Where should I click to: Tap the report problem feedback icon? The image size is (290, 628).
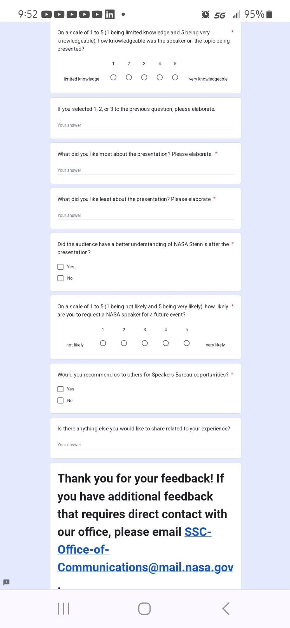6,582
